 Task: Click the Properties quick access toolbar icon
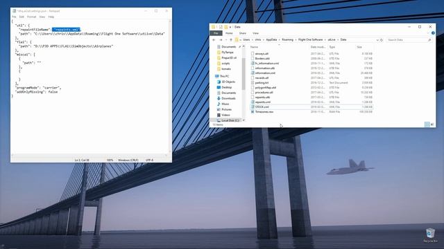pos(221,27)
